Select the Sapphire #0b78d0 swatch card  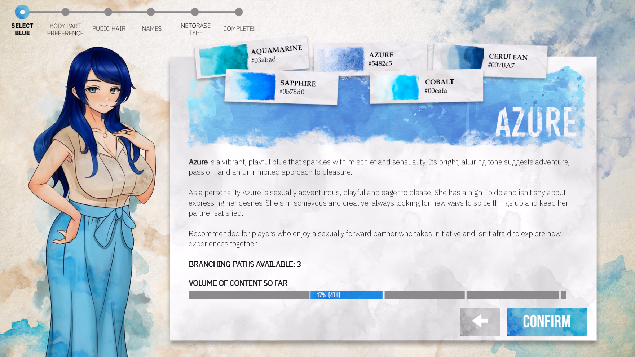click(281, 87)
